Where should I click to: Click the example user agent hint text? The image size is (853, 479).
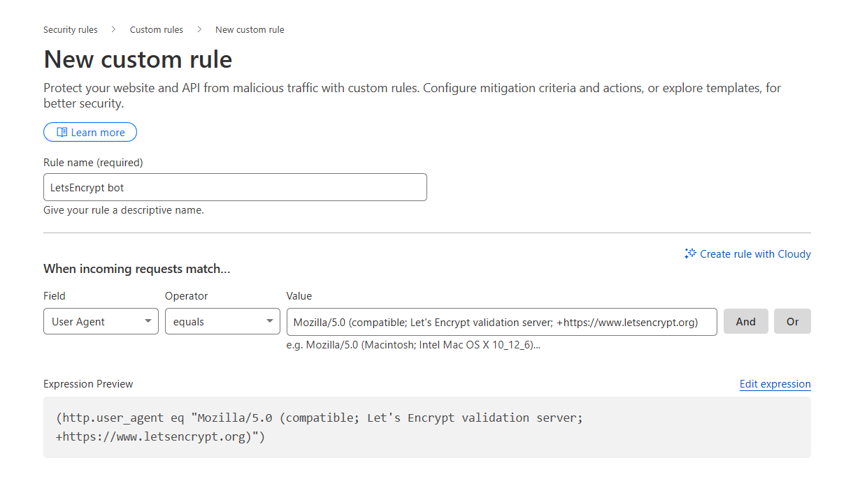click(413, 345)
